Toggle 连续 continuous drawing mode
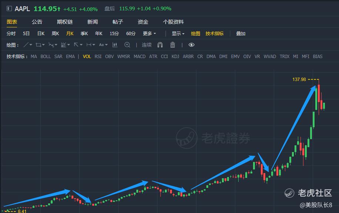This screenshot has height=213, width=339. tap(147, 45)
